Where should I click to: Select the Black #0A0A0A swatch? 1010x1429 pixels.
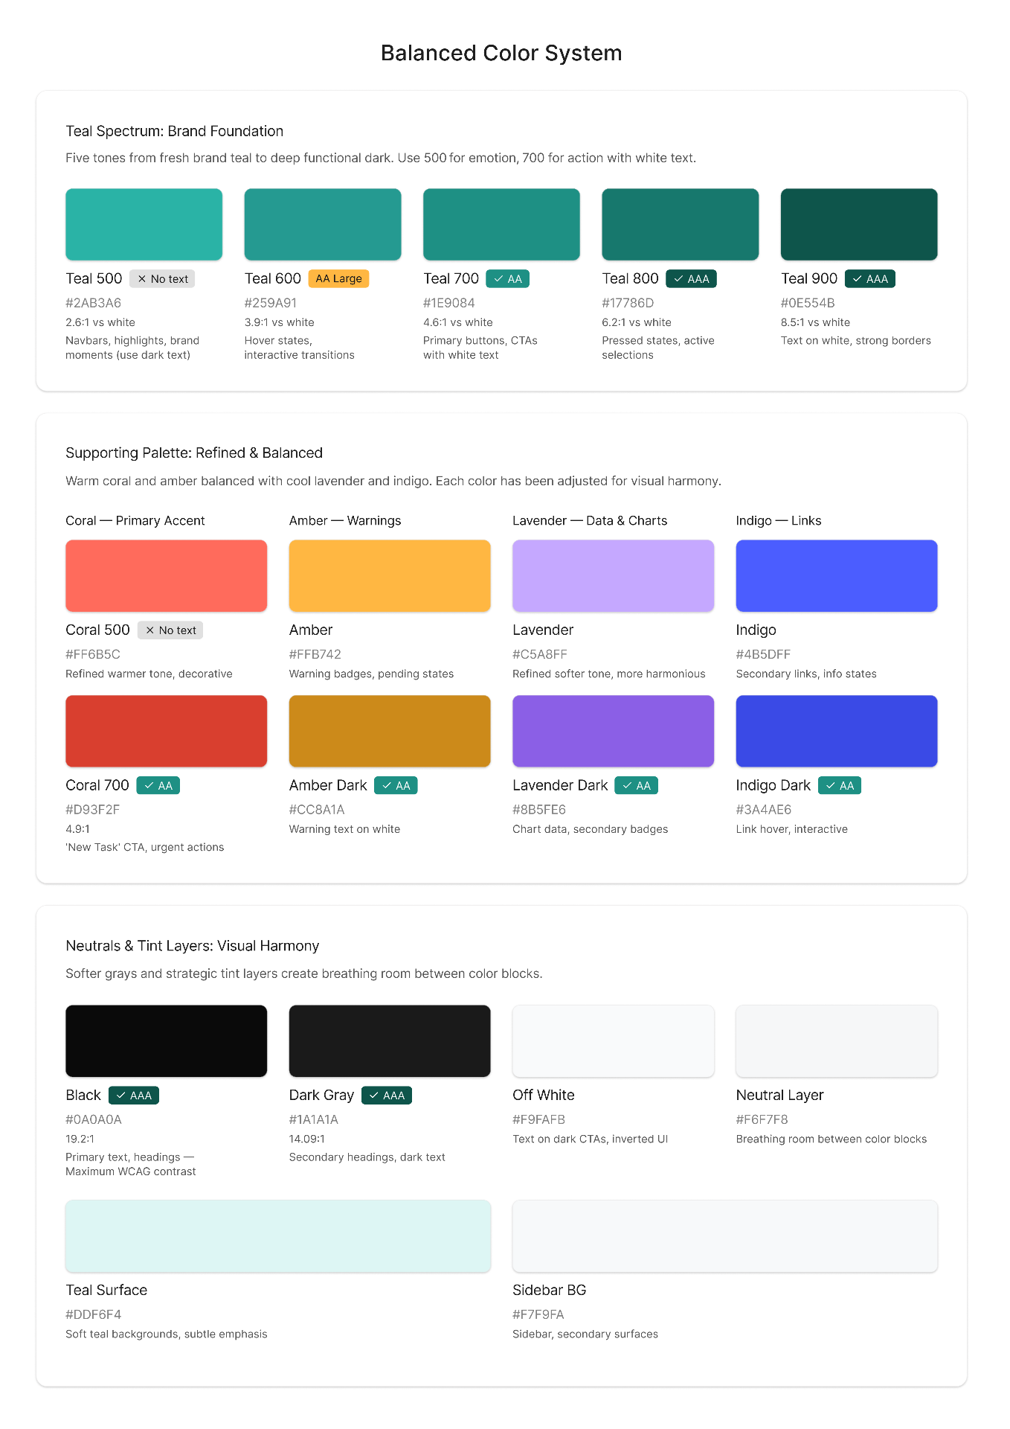pos(166,1040)
